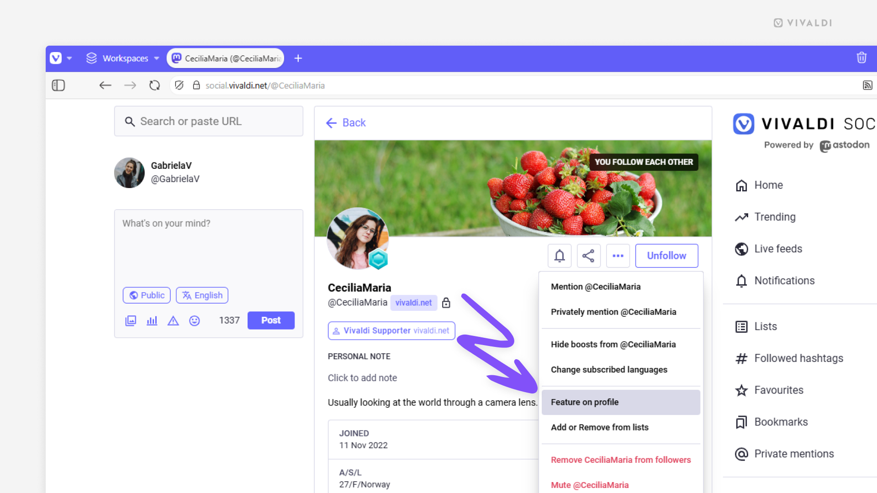
Task: Toggle notifications bell for CeciliaMaria
Action: (x=560, y=256)
